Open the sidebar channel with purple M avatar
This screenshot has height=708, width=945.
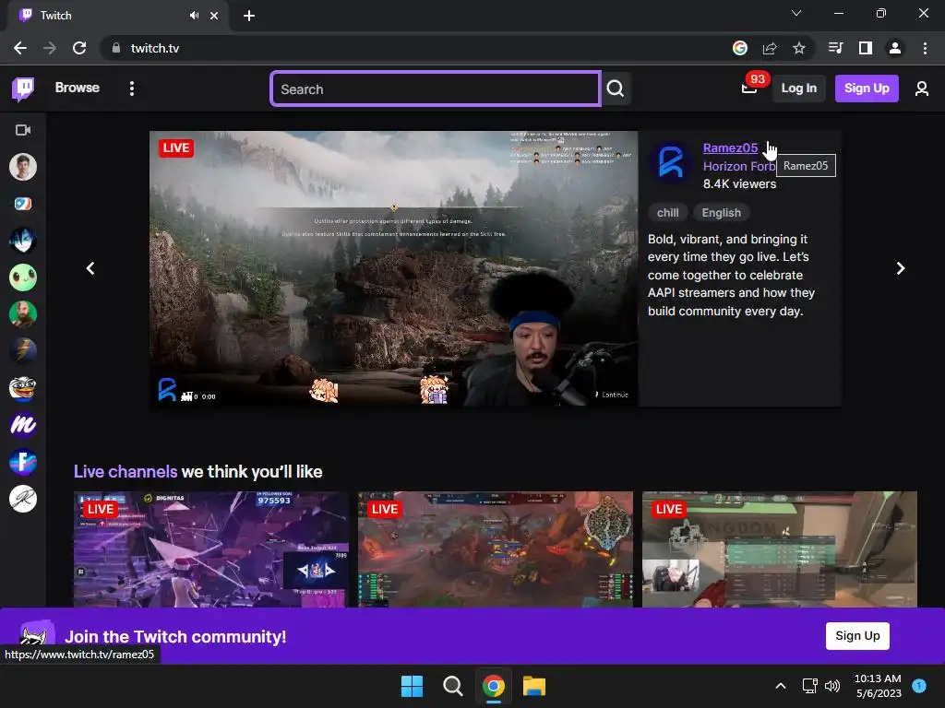tap(23, 425)
